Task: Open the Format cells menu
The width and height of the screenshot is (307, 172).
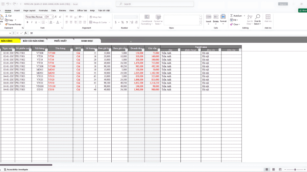Action: pos(223,19)
